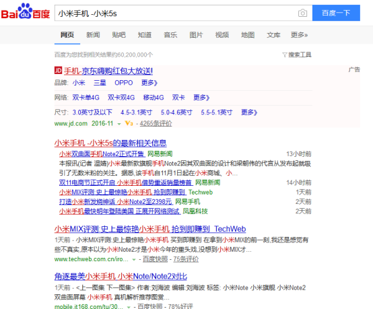The image size is (373, 309).
Task: Click size link 5.5-5.1英寸
Action: point(217,112)
